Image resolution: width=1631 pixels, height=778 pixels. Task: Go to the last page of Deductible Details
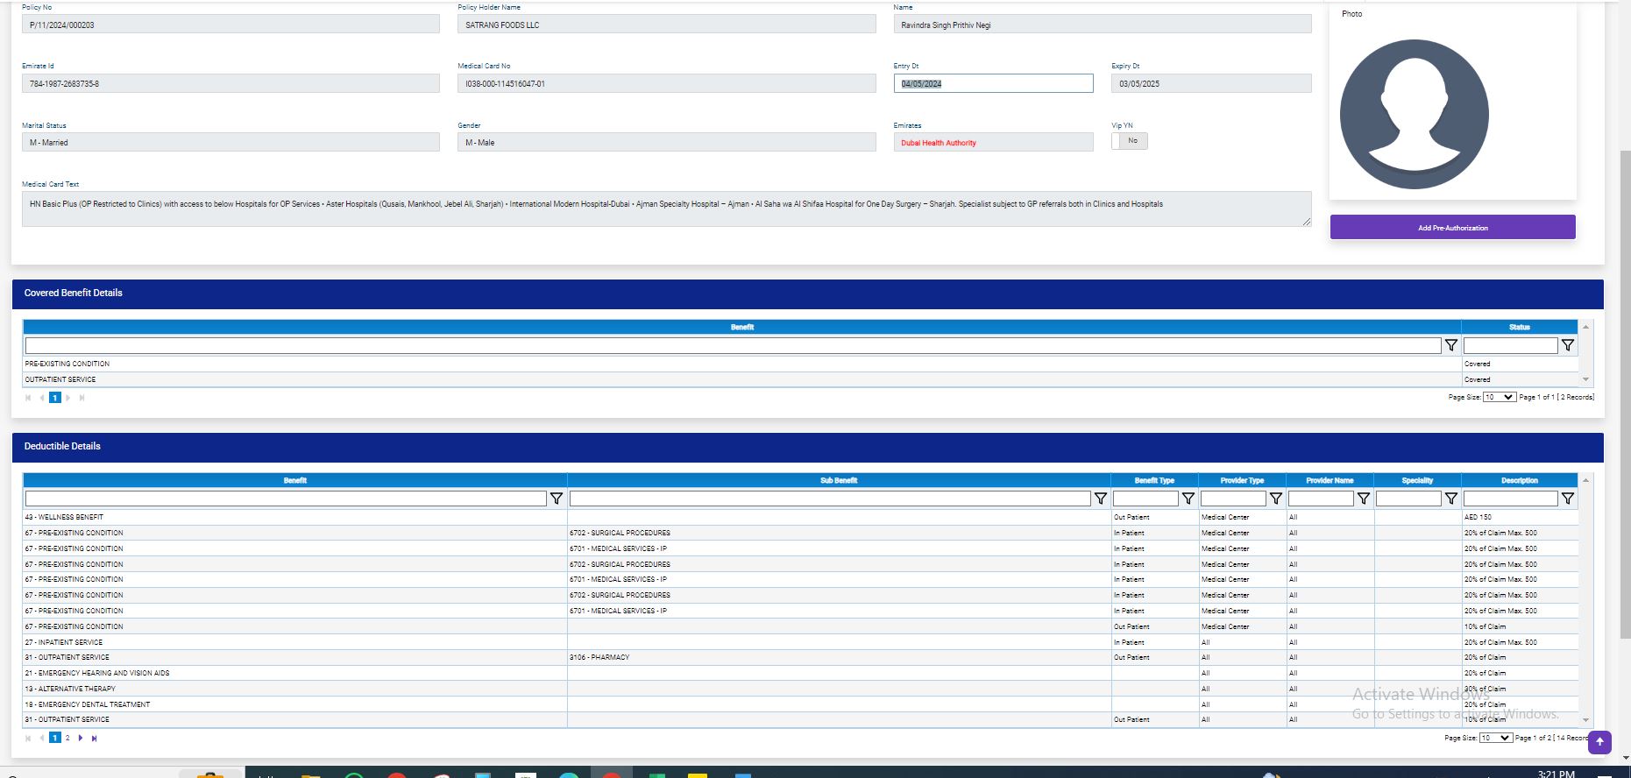pos(95,739)
